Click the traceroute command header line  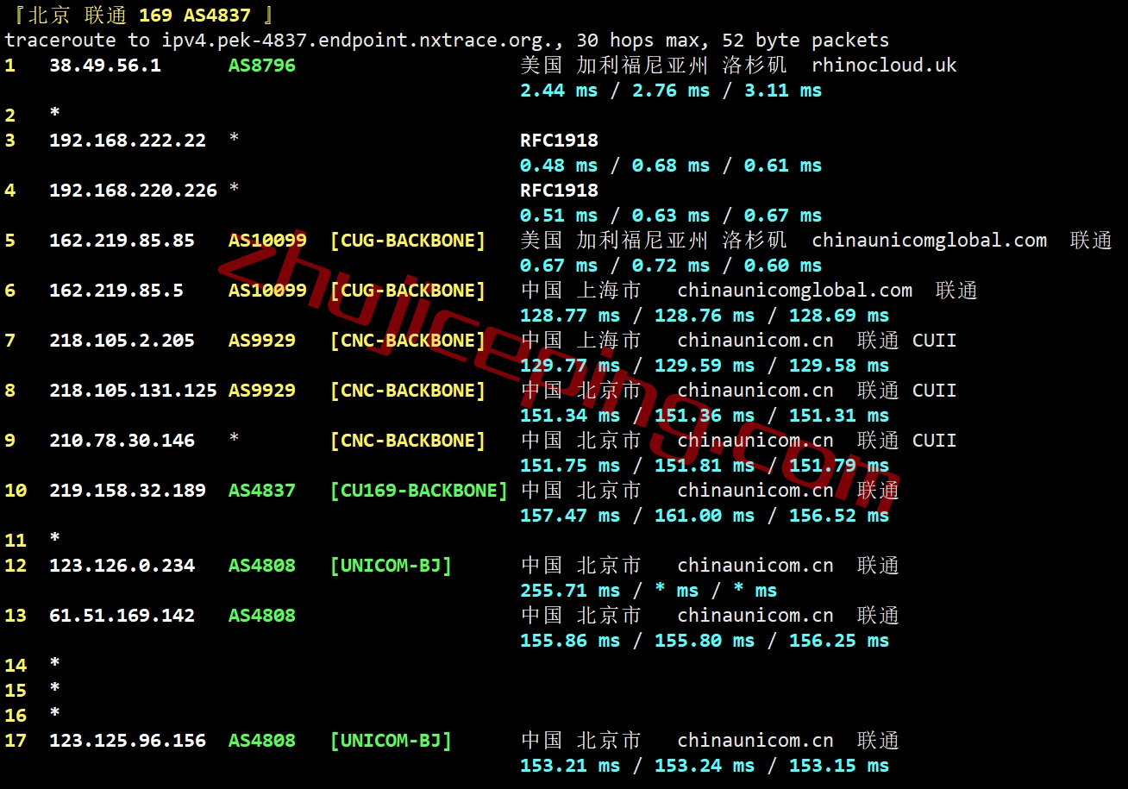pos(447,41)
